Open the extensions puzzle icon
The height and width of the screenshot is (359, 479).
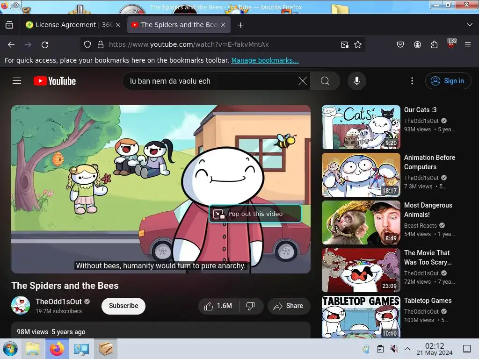[x=434, y=44]
